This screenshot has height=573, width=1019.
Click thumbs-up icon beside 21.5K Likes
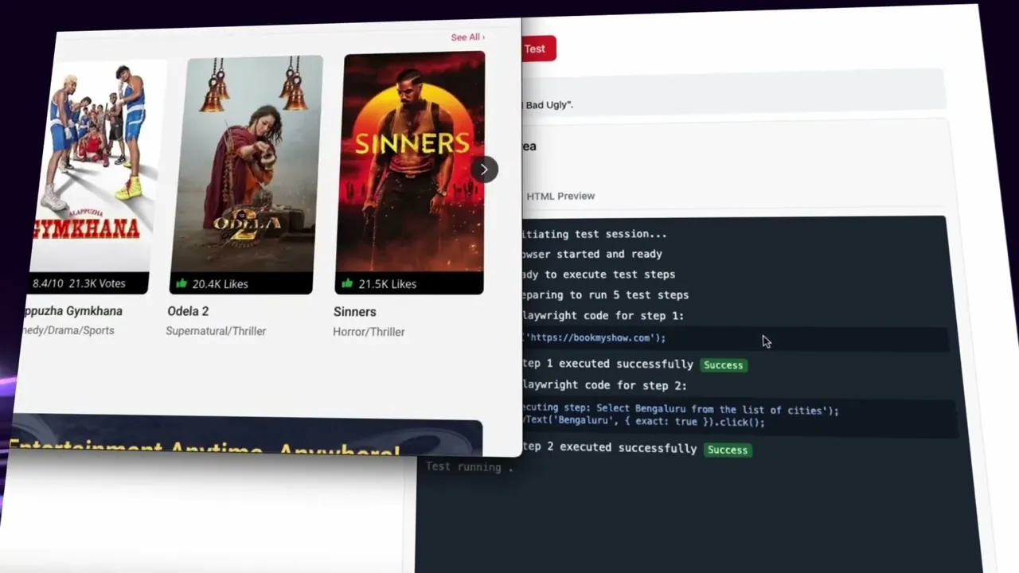[x=347, y=283]
